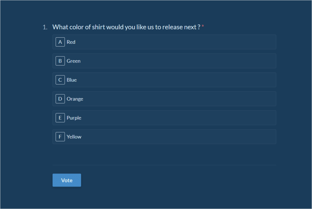
Task: Submit your poll choice via Vote
Action: 66,180
